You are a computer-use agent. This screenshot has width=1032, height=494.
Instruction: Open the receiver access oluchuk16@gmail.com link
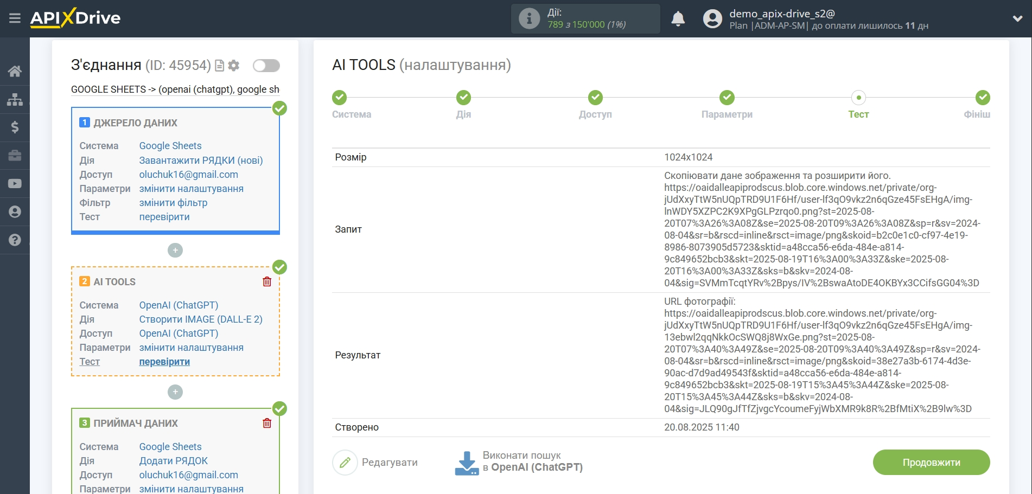189,475
